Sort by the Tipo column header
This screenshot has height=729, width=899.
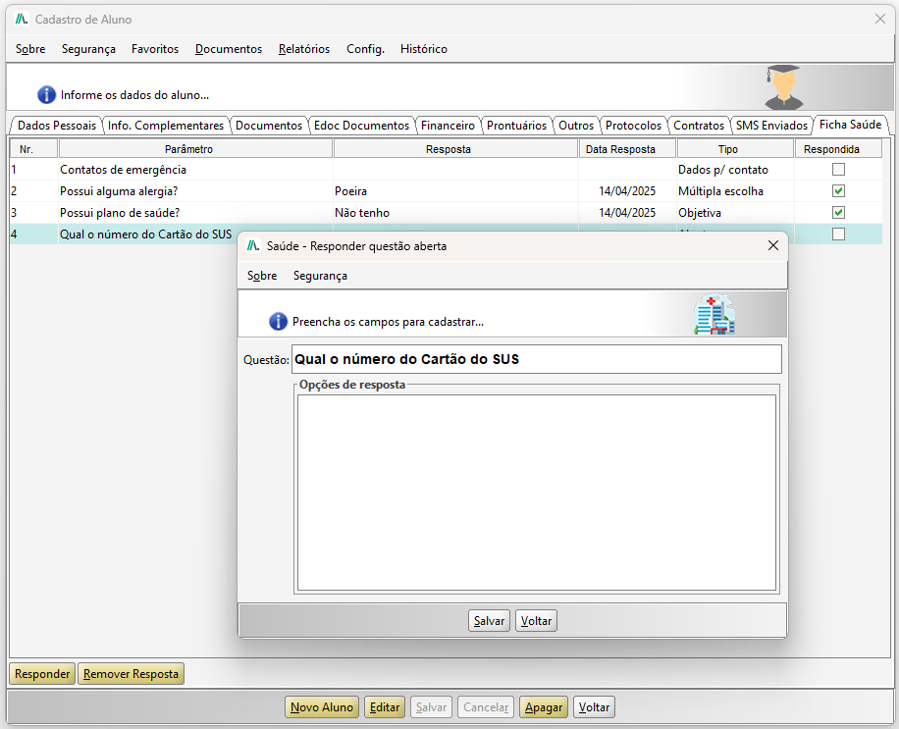(x=736, y=149)
